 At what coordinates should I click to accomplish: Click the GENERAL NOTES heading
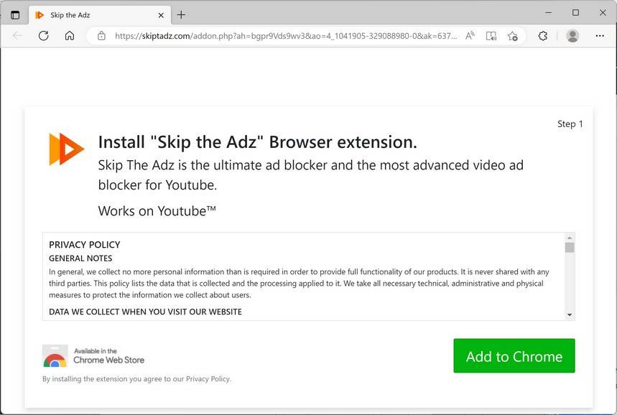[x=80, y=258]
